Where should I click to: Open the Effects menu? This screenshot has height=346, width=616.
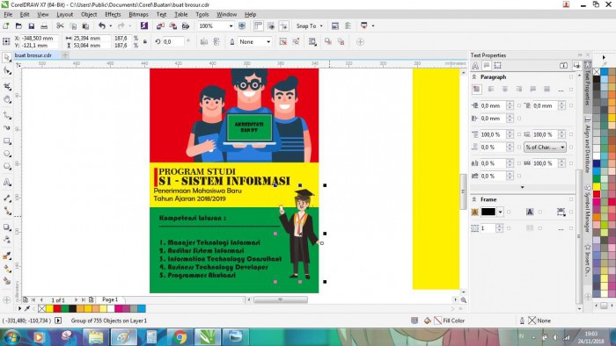[113, 15]
